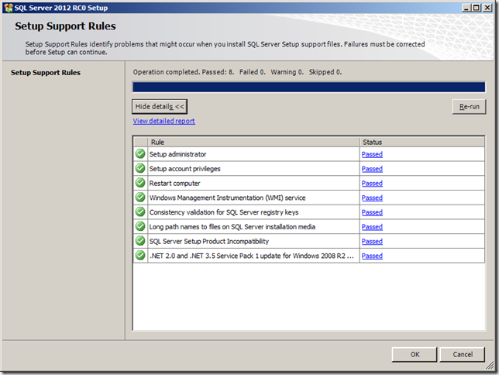The image size is (499, 375).
Task: Open Passed link for SQL Server Setup Product Incompatibility
Action: point(372,242)
